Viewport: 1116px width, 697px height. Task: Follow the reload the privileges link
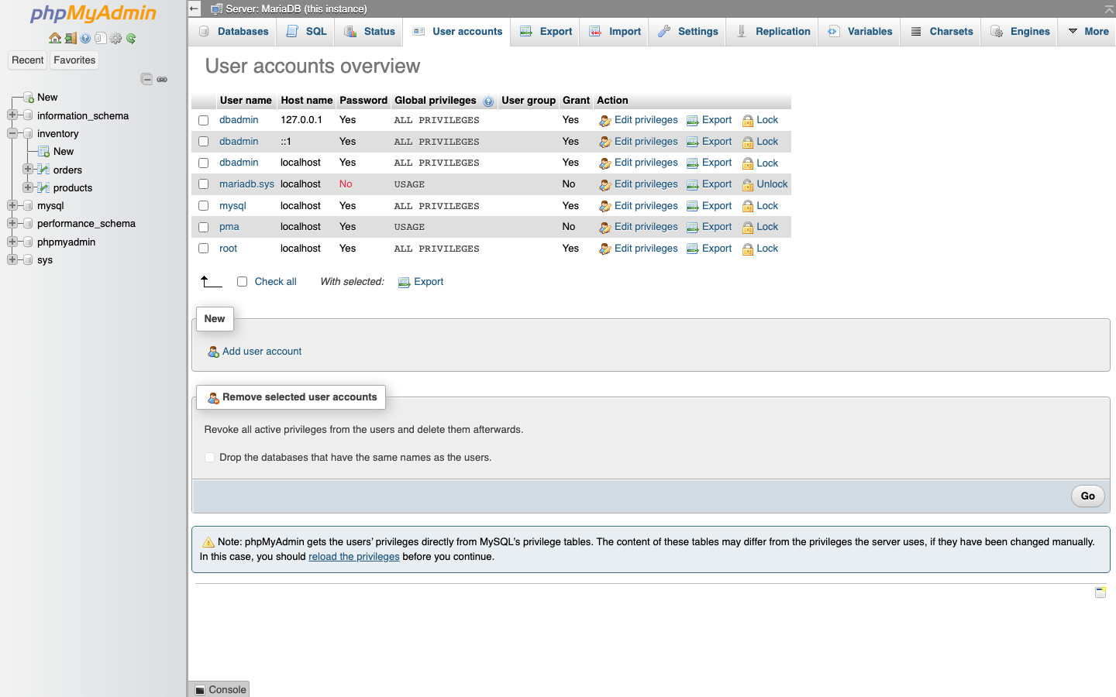tap(354, 557)
